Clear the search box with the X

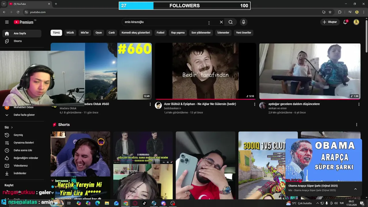[x=221, y=22]
